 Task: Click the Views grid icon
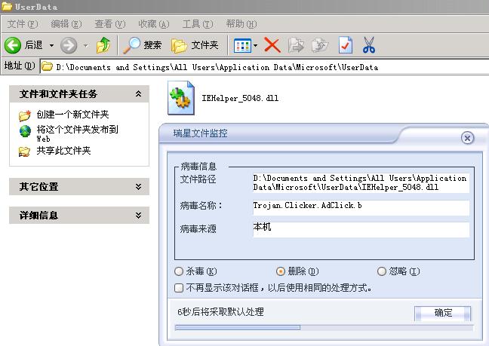(x=242, y=46)
